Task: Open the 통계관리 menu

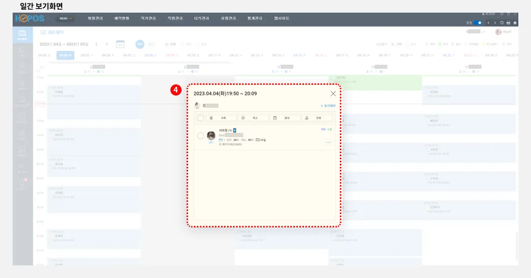Action: tap(255, 18)
